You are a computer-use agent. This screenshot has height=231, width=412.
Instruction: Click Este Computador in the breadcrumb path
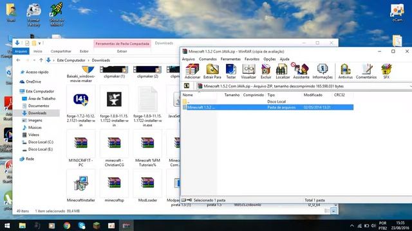pyautogui.click(x=71, y=60)
